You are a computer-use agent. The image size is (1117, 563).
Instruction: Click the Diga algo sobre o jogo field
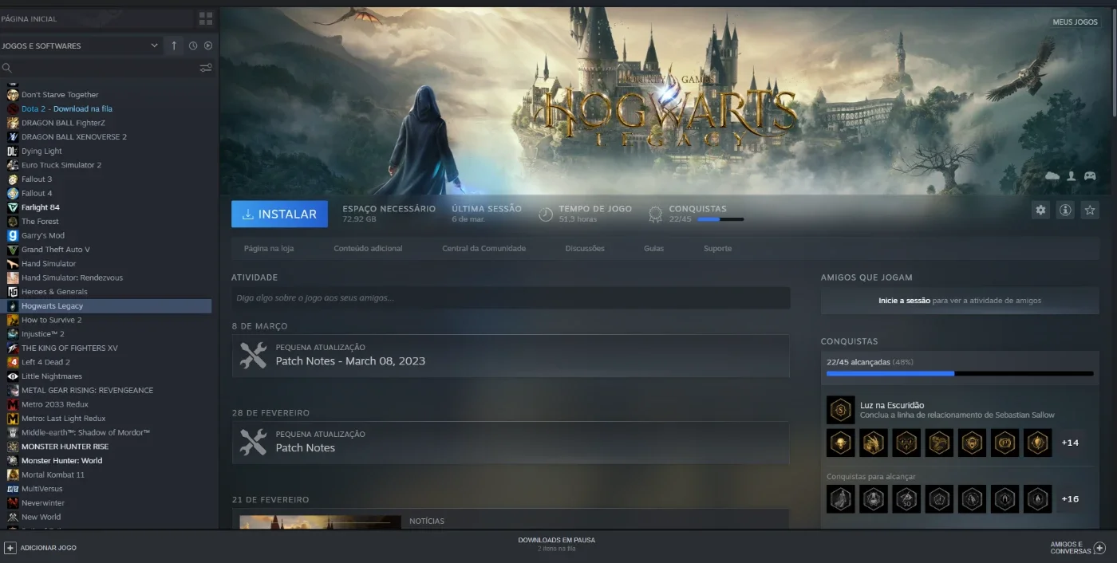point(511,297)
